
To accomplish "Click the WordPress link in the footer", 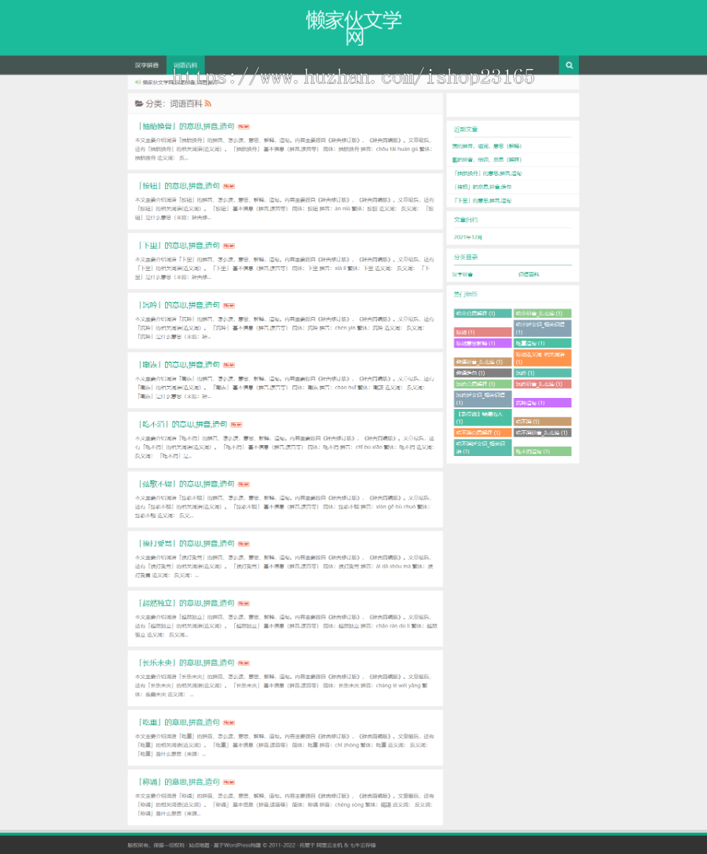I will click(x=238, y=845).
